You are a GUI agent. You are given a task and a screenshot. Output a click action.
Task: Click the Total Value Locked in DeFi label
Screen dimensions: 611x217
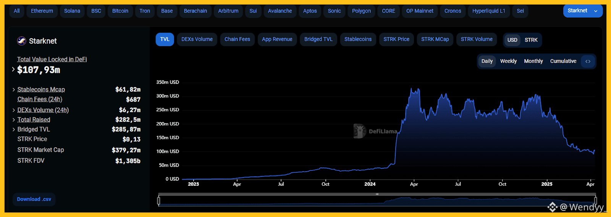[x=52, y=59]
